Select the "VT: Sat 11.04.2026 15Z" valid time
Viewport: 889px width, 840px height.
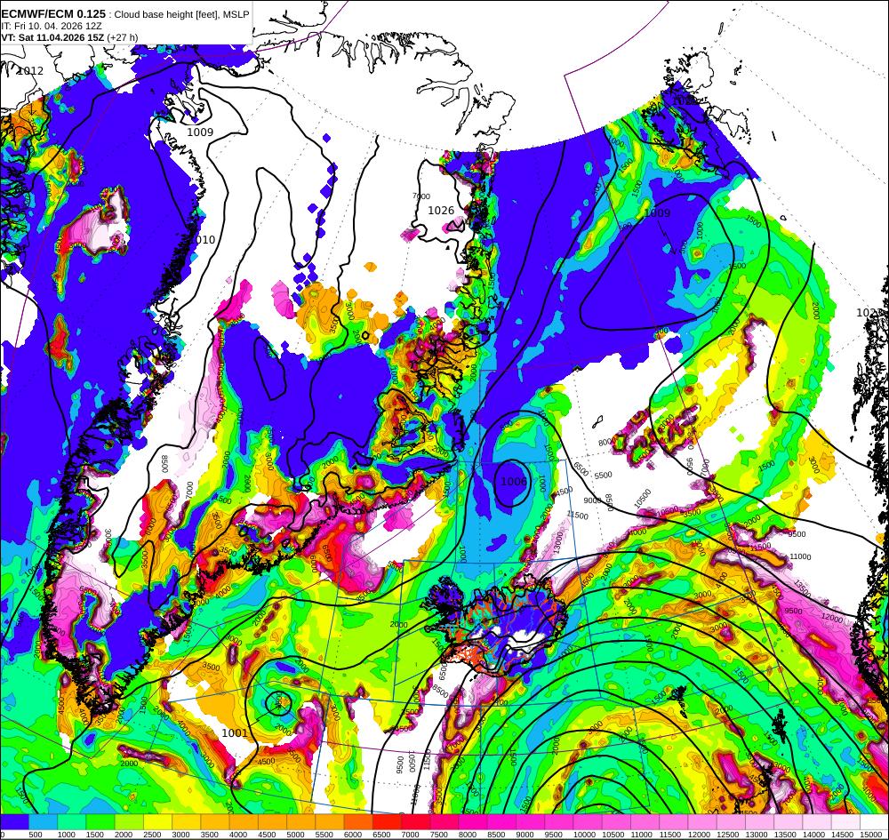tap(52, 37)
